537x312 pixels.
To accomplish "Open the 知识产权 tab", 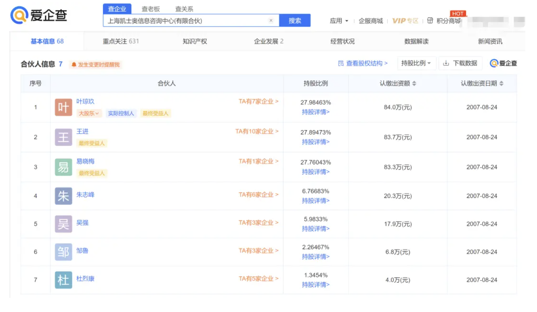I will coord(195,42).
